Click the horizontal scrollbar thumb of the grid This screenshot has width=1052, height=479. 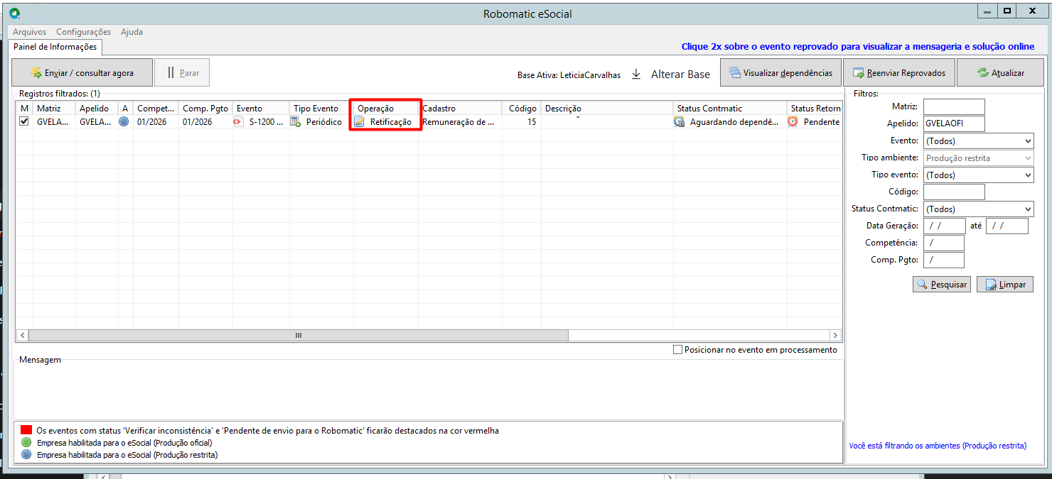point(299,335)
